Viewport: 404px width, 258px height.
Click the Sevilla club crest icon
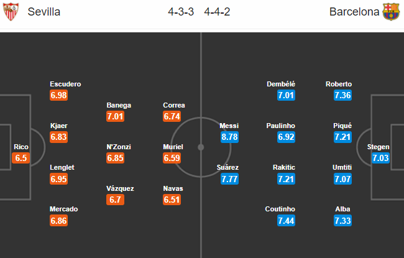tap(11, 12)
